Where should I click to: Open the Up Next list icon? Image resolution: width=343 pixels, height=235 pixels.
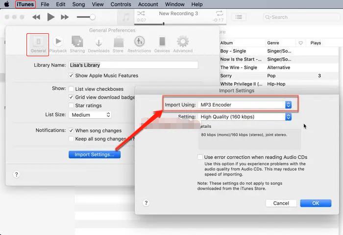239,17
